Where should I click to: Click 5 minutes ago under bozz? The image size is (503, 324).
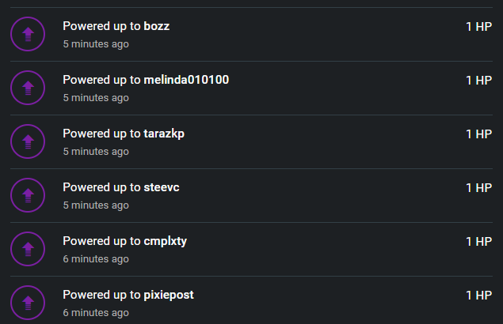tap(96, 44)
